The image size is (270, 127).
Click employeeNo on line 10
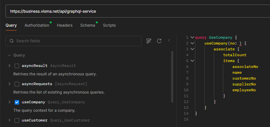[244, 90]
